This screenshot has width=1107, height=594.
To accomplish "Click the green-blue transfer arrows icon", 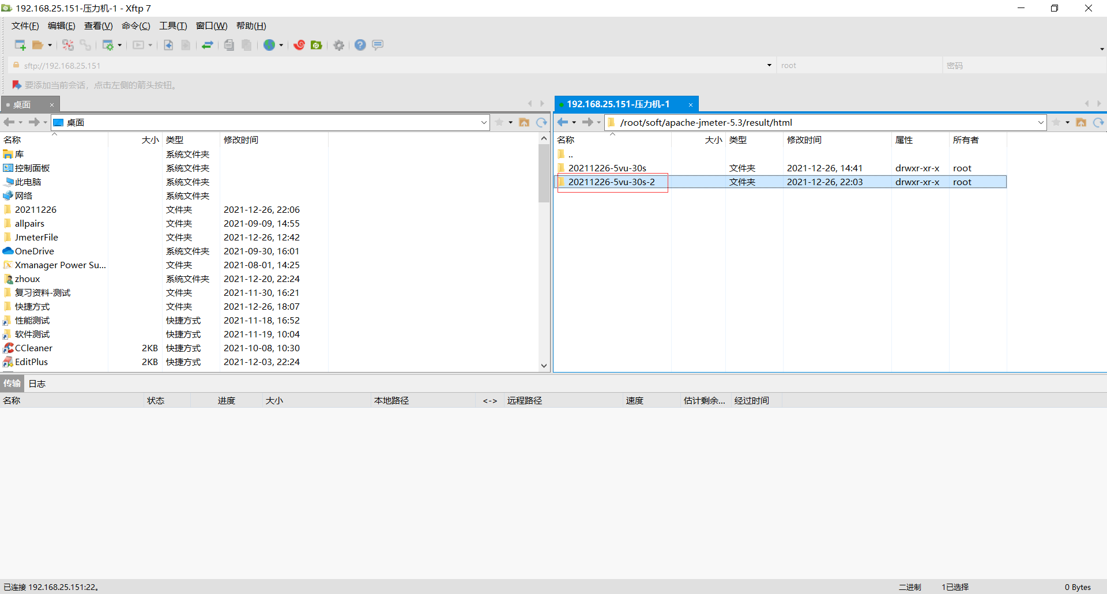I will click(x=208, y=45).
